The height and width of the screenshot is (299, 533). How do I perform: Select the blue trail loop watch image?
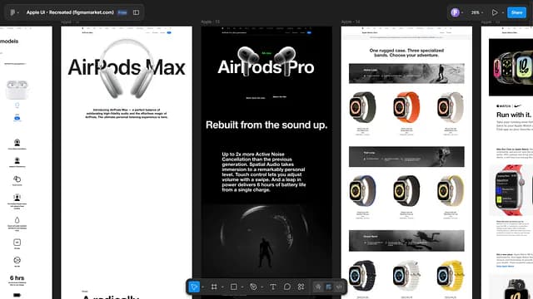coord(363,191)
